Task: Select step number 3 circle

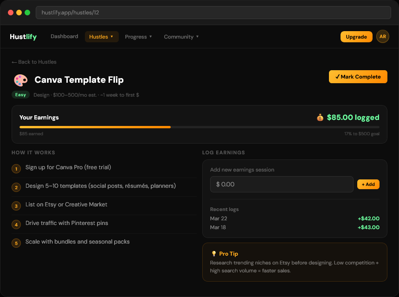Action: [x=16, y=206]
